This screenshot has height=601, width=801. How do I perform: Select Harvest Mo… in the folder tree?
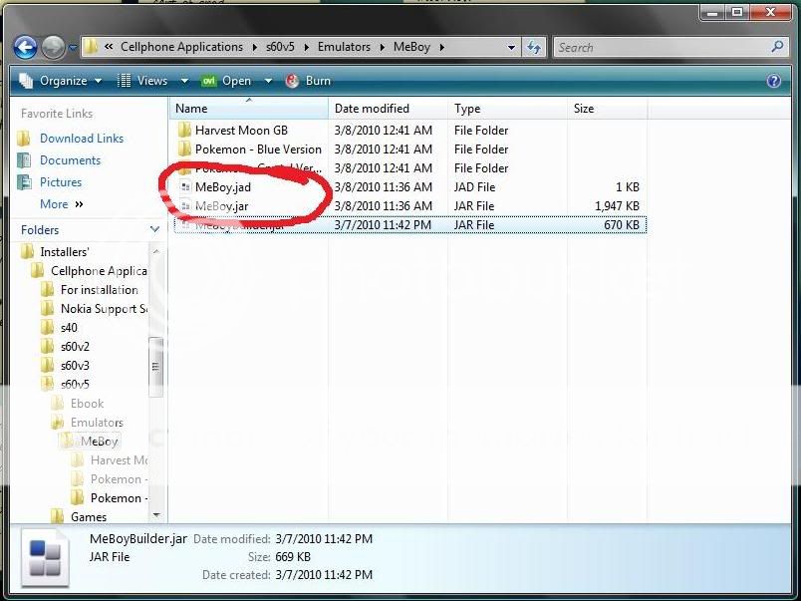(x=119, y=459)
